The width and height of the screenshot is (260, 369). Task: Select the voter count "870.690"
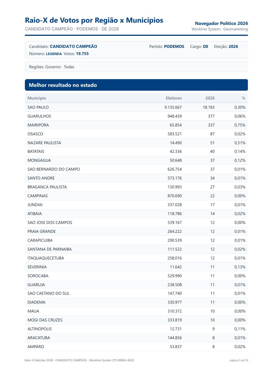point(175,196)
